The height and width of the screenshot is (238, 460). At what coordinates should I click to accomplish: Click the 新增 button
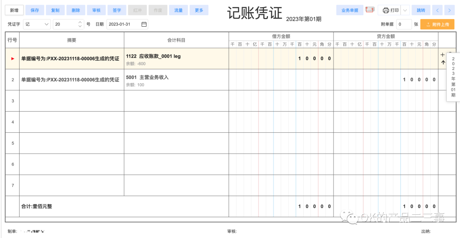point(14,10)
